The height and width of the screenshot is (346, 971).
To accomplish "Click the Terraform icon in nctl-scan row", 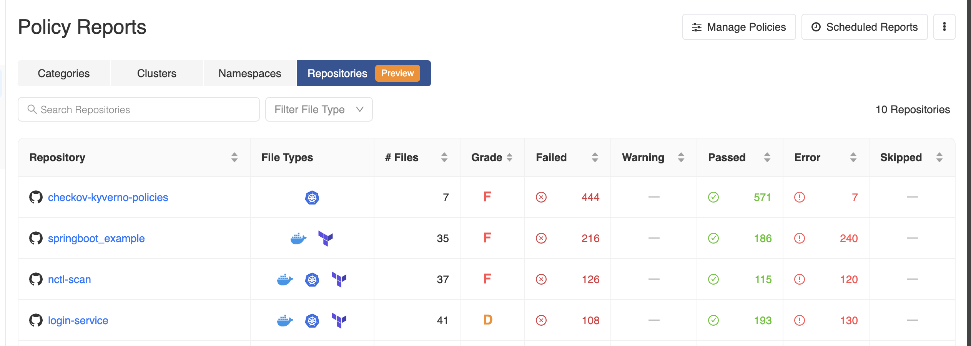I will pyautogui.click(x=339, y=280).
